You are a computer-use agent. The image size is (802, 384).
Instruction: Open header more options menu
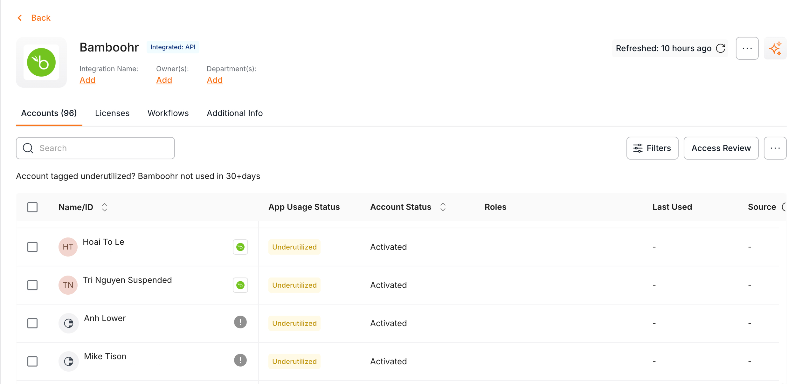(x=747, y=48)
